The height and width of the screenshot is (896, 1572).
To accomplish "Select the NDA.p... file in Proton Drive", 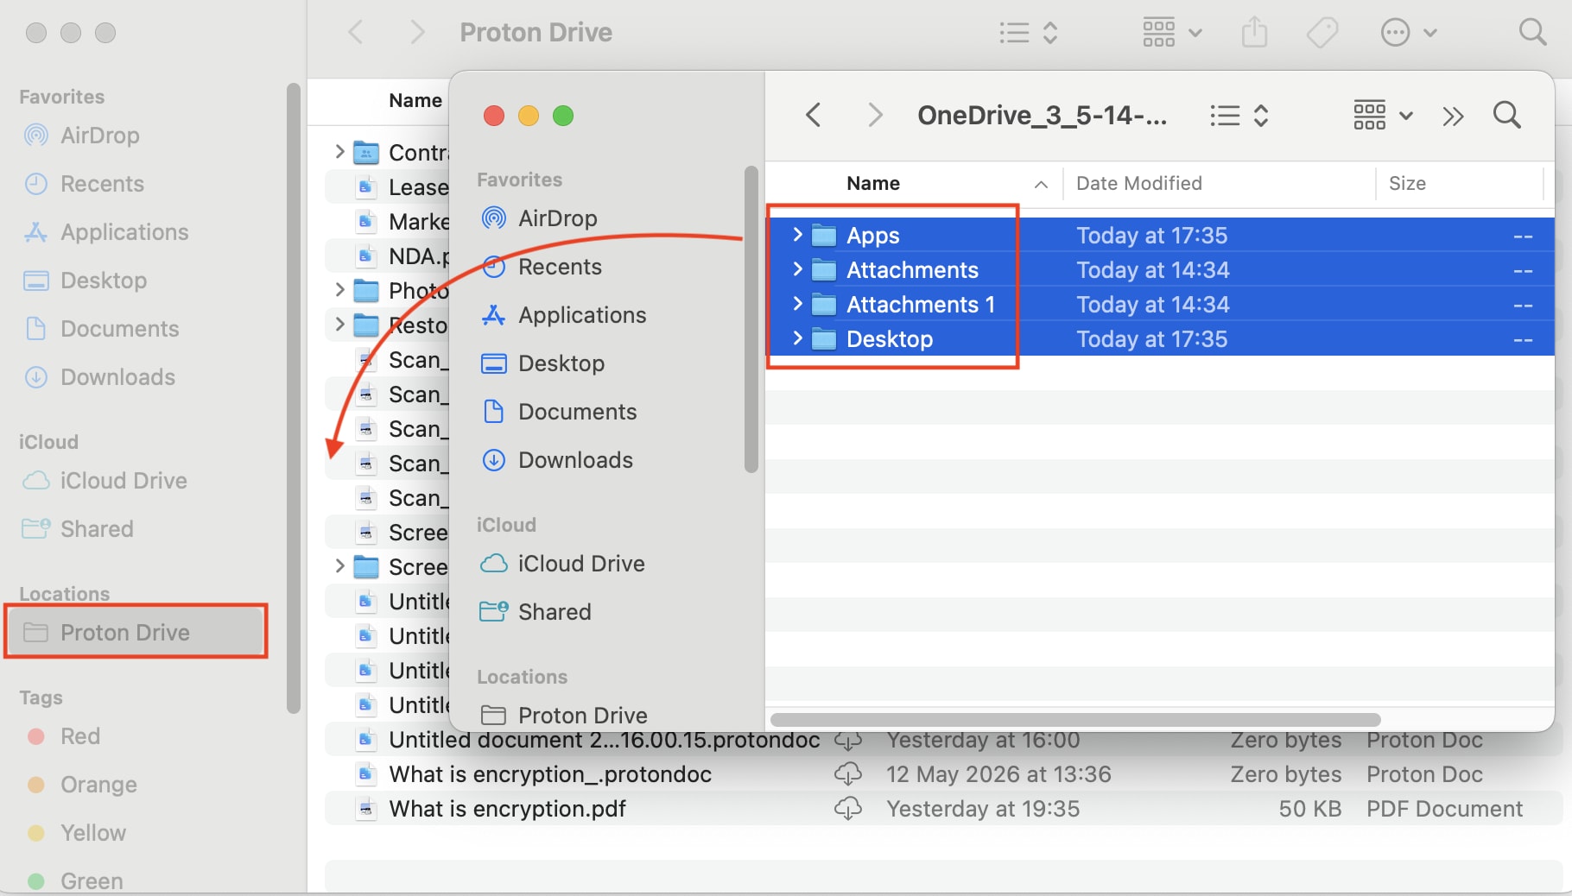I will tap(387, 256).
